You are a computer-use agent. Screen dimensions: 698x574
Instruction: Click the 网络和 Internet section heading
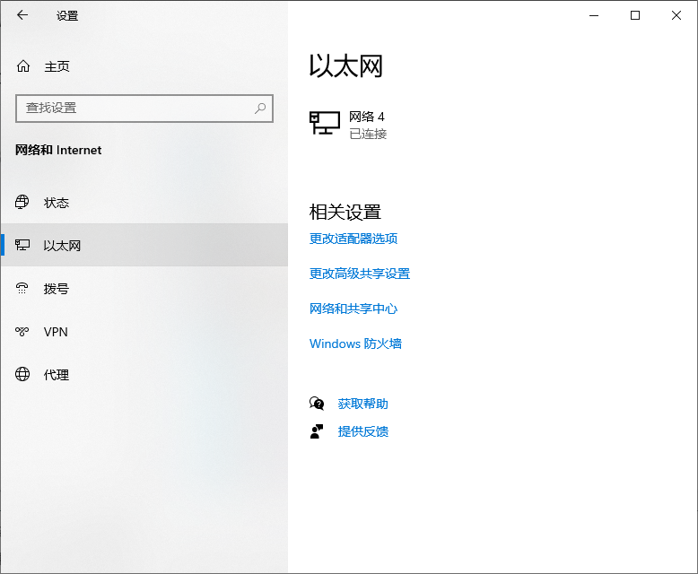pos(58,150)
